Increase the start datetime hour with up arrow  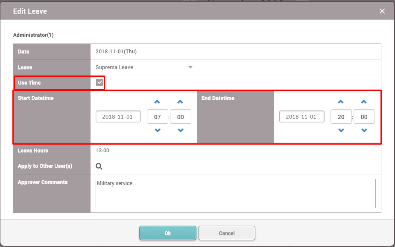point(157,102)
